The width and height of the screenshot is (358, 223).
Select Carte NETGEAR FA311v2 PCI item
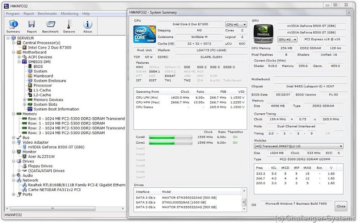pos(54,190)
